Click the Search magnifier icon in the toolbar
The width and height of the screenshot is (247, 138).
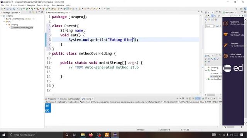click(236, 9)
